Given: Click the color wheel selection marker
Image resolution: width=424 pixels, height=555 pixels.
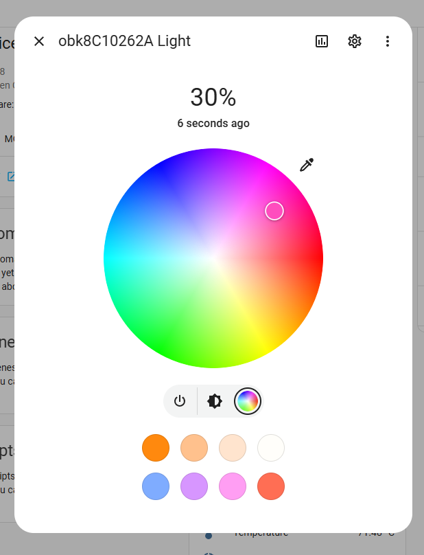Looking at the screenshot, I should click(274, 211).
